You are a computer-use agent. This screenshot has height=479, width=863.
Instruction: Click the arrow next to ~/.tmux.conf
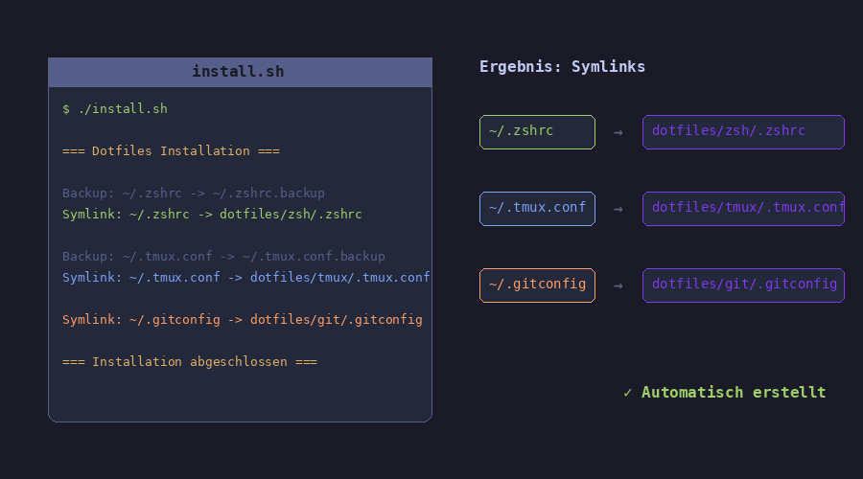[x=618, y=209]
